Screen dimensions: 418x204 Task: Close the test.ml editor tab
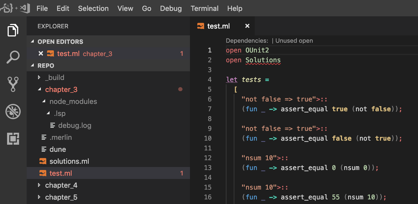pyautogui.click(x=247, y=26)
